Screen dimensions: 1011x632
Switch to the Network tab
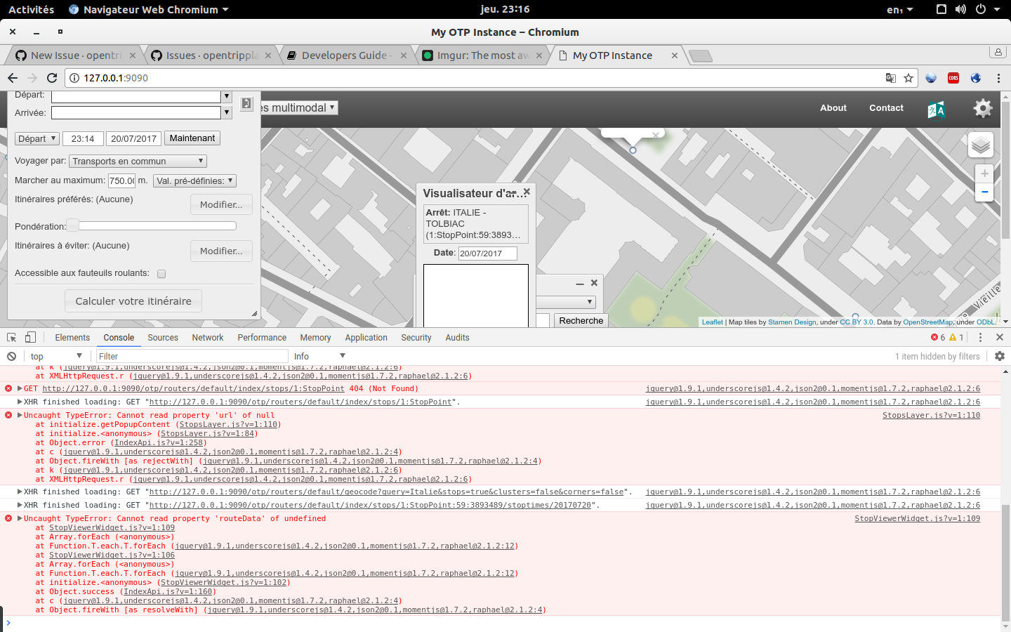click(x=208, y=338)
